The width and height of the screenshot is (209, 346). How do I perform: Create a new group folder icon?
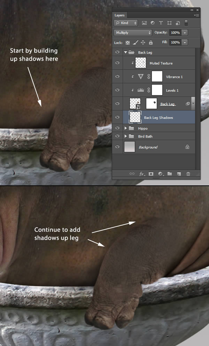pos(170,174)
